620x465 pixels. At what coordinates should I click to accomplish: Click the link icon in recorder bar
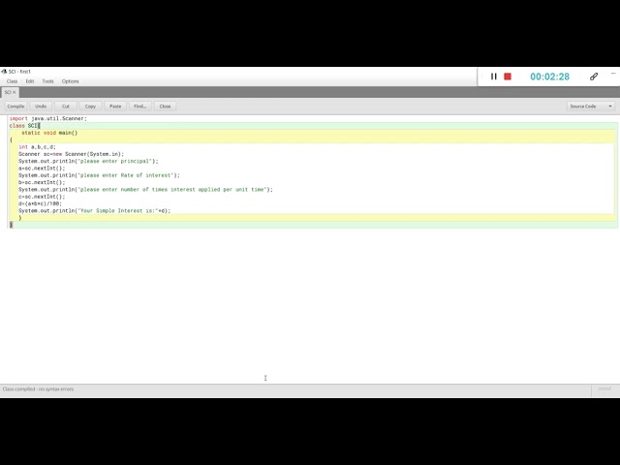point(594,77)
